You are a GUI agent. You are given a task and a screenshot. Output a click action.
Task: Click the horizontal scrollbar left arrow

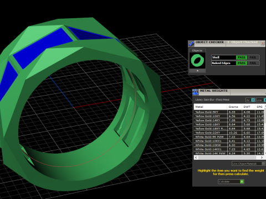(x=196, y=158)
